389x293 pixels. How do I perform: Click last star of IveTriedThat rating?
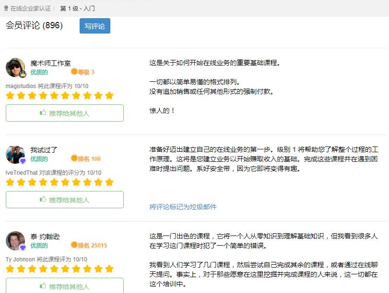point(109,182)
